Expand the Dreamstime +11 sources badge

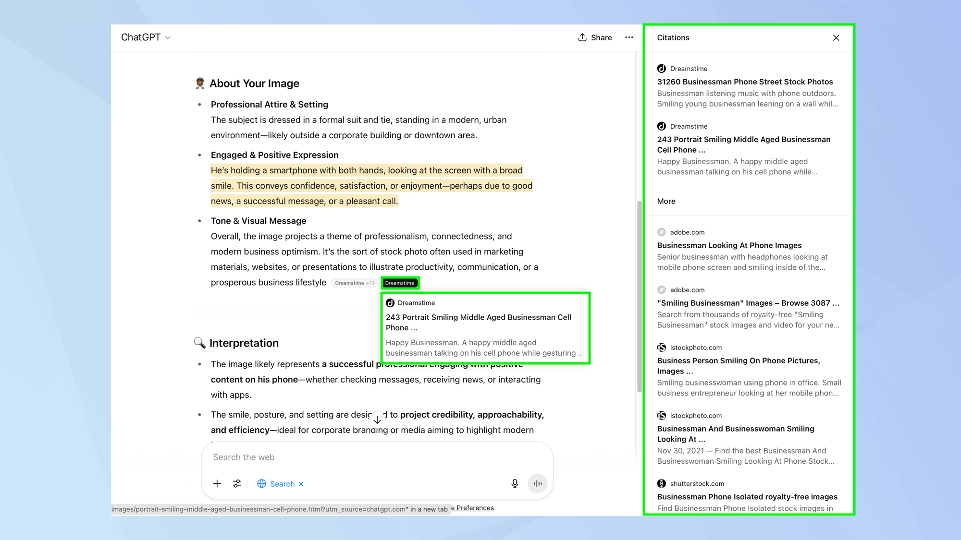tap(354, 283)
